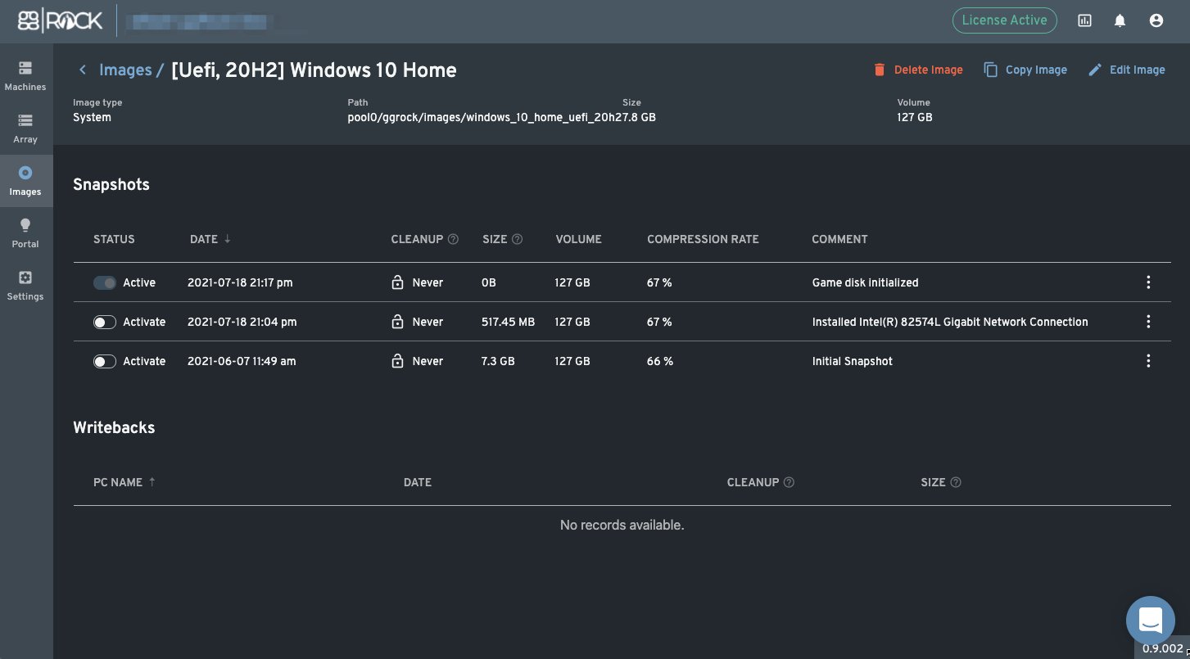This screenshot has width=1190, height=659.
Task: Click the COMPRESSION RATE column header
Action: pyautogui.click(x=703, y=239)
